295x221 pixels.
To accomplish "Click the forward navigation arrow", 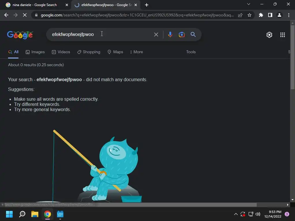I will pyautogui.click(x=16, y=15).
